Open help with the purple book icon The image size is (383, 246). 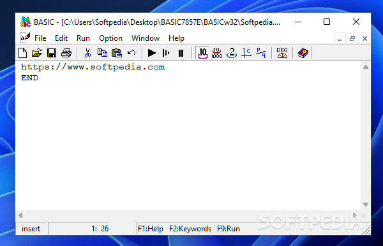tap(303, 53)
